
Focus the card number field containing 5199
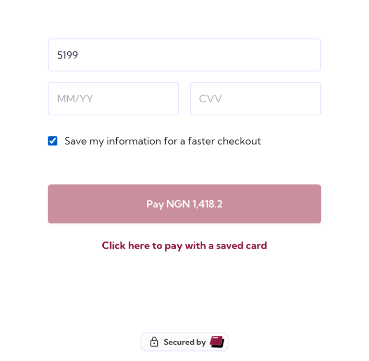click(184, 55)
